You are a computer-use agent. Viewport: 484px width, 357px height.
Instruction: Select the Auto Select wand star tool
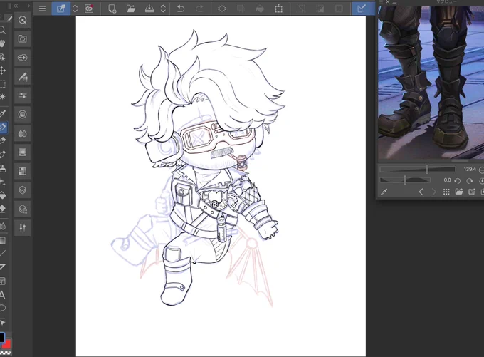click(x=2, y=97)
